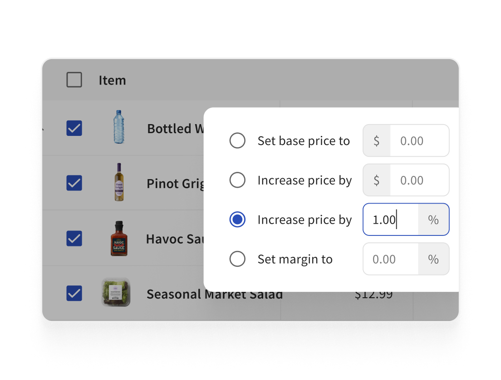This screenshot has height=380, width=501.
Task: Click the Item column header label
Action: 112,80
